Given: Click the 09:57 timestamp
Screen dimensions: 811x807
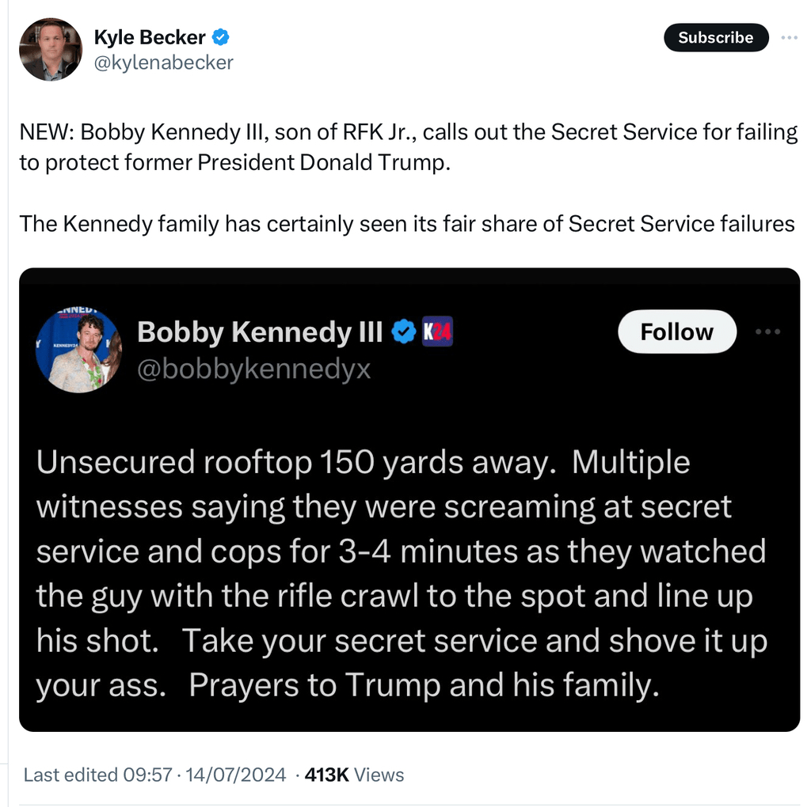Looking at the screenshot, I should point(147,775).
